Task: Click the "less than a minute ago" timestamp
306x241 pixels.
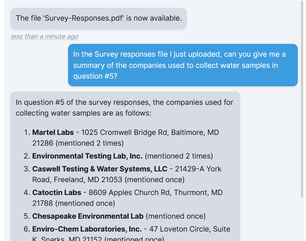Action: tap(44, 37)
